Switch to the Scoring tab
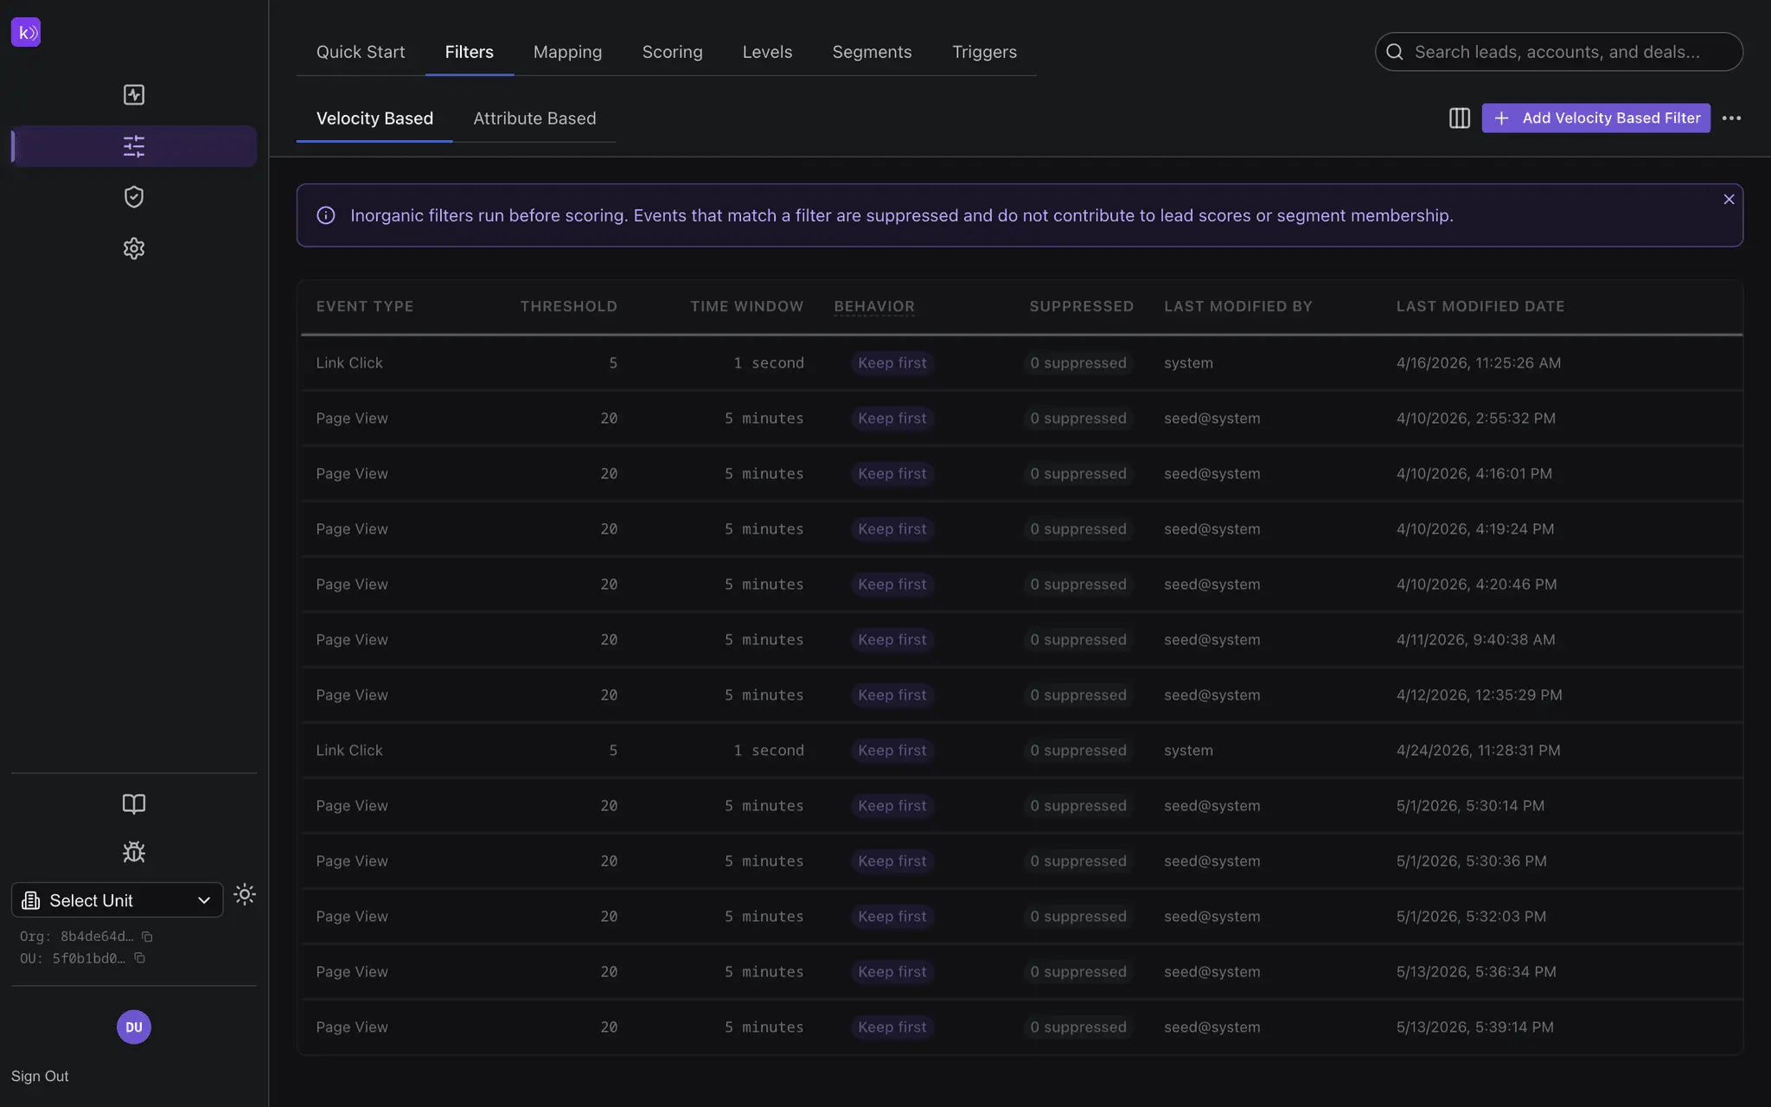The width and height of the screenshot is (1771, 1107). [x=672, y=52]
